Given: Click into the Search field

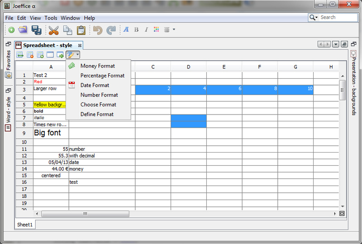Looking at the screenshot, I should pos(338,17).
